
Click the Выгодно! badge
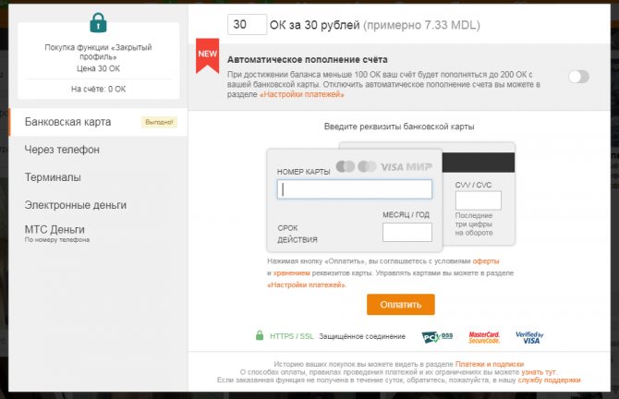(x=159, y=122)
